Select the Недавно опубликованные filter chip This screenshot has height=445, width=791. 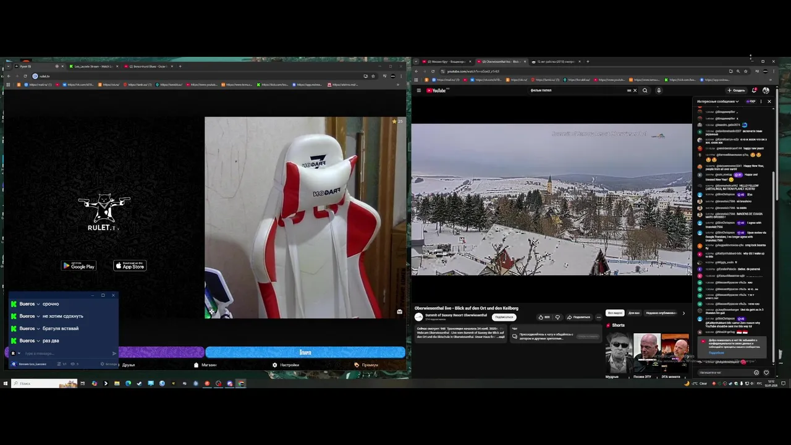pos(661,313)
